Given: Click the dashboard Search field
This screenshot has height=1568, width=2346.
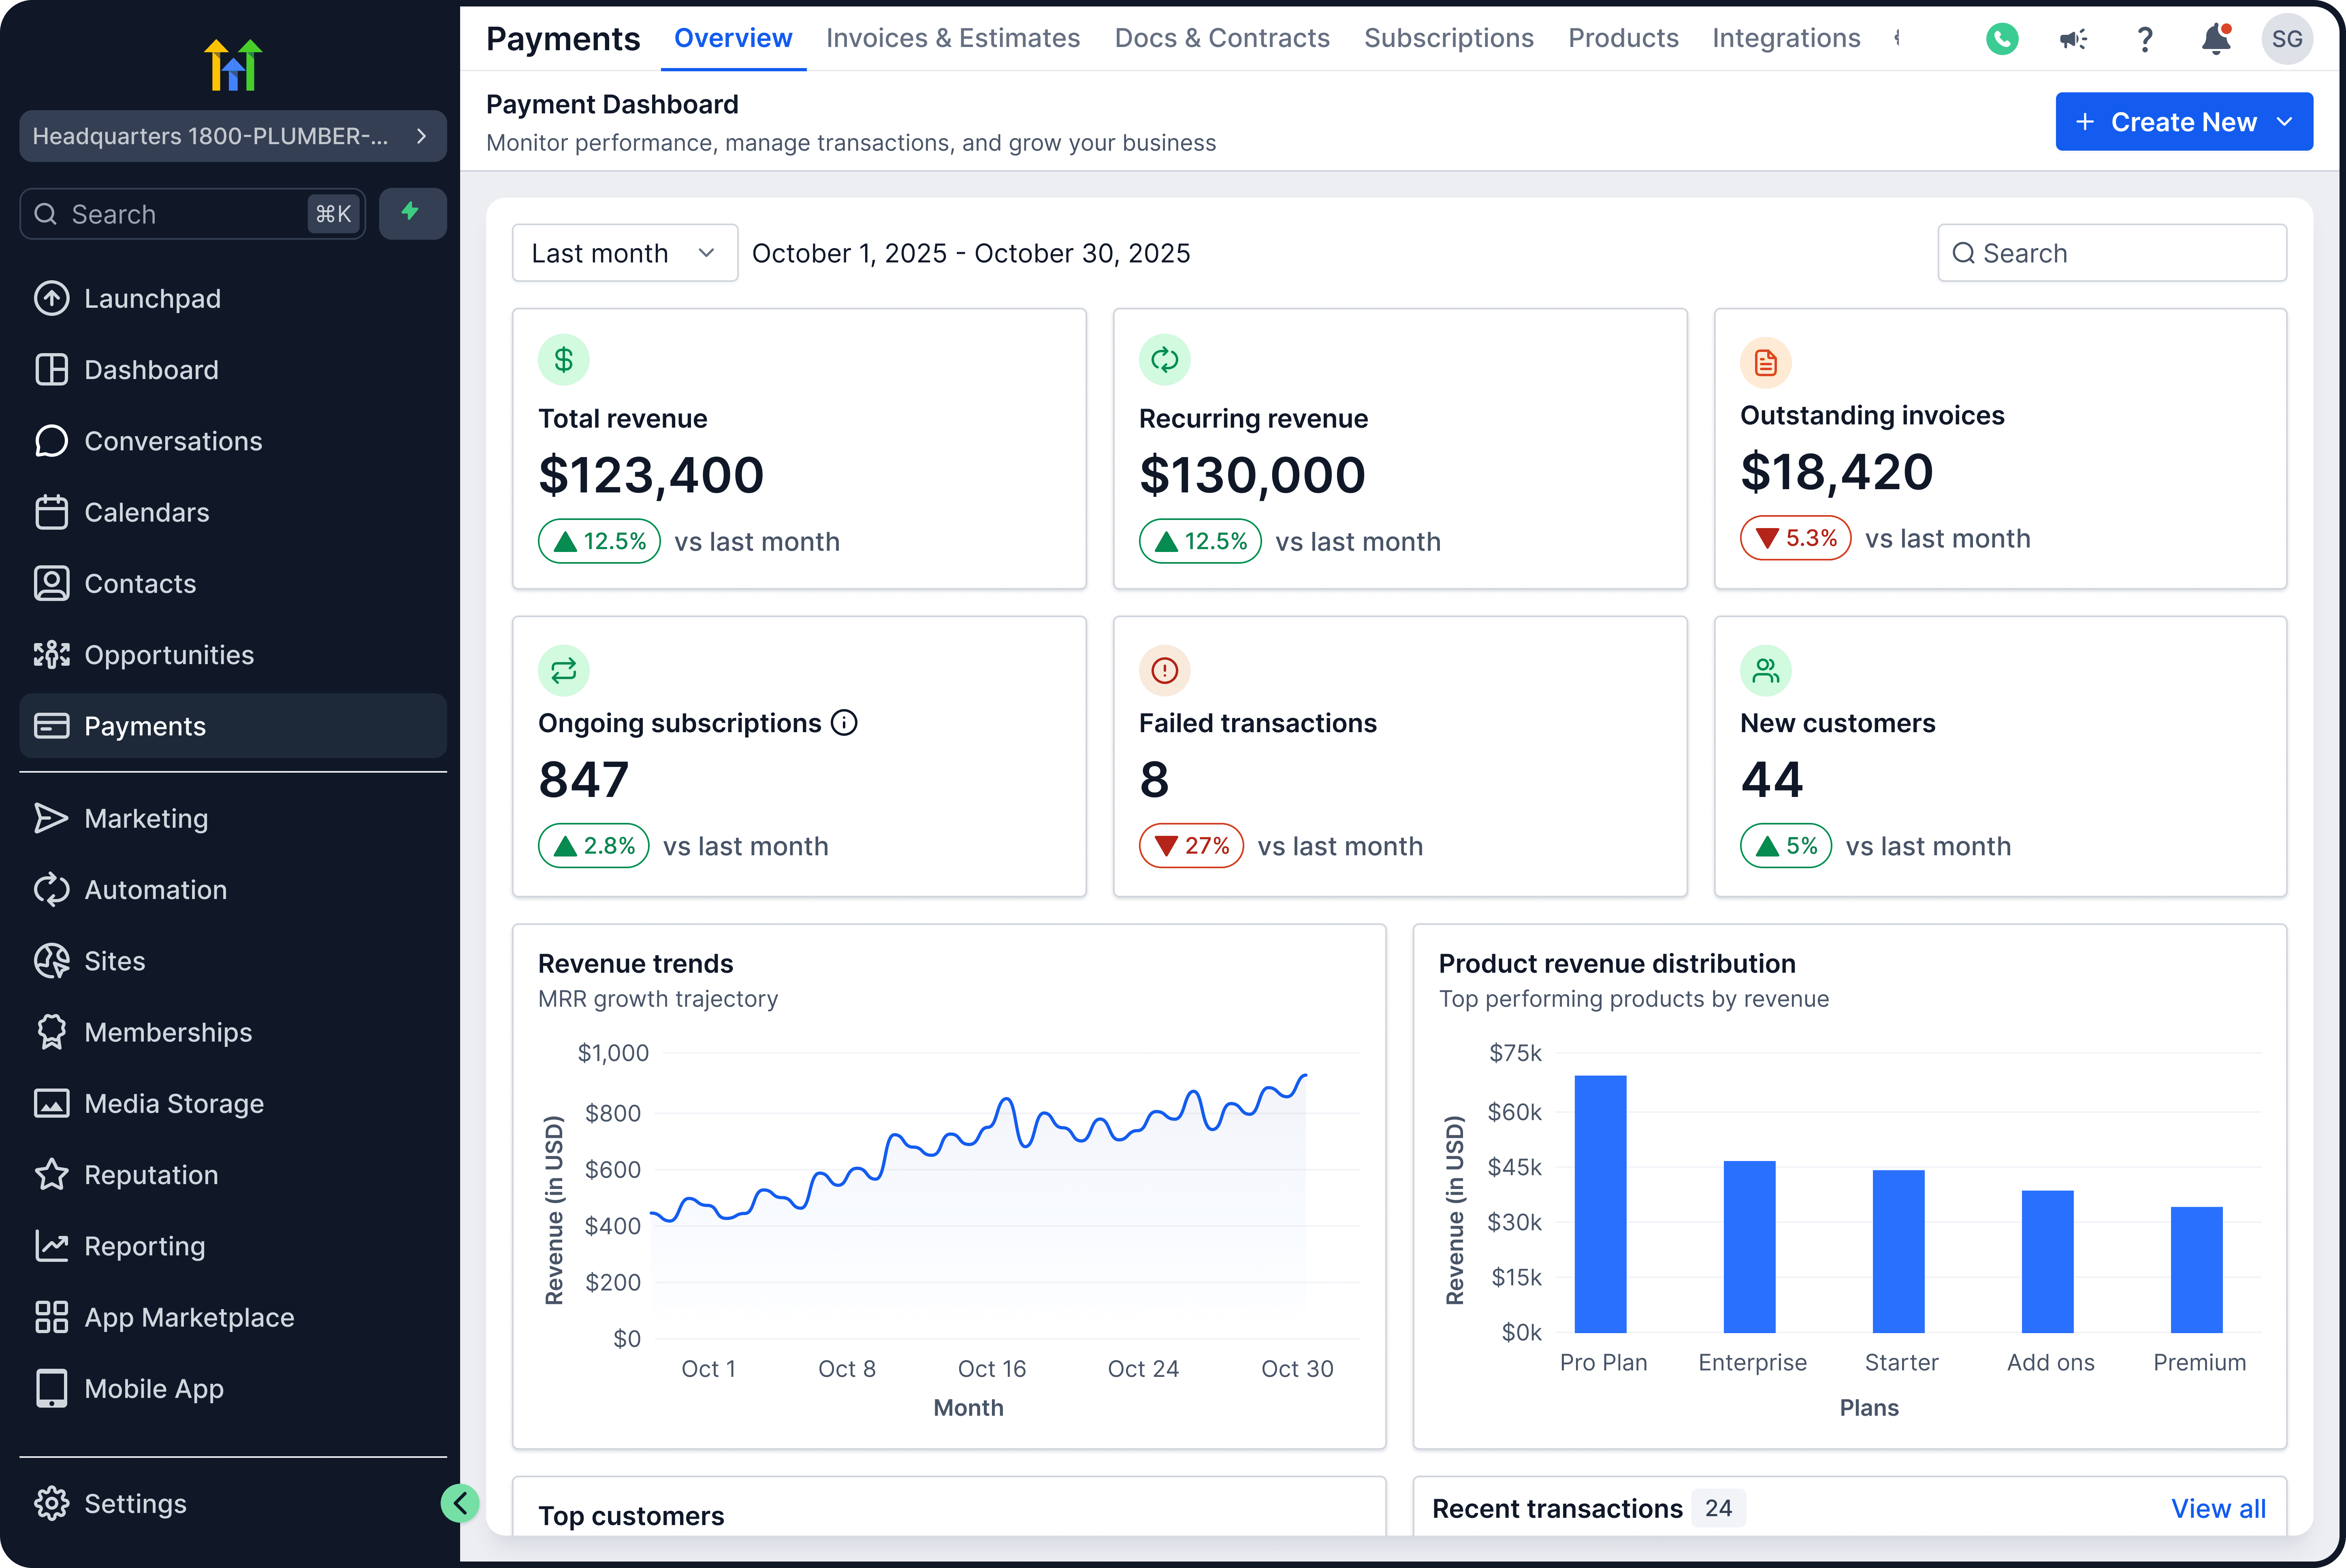Looking at the screenshot, I should point(2111,253).
